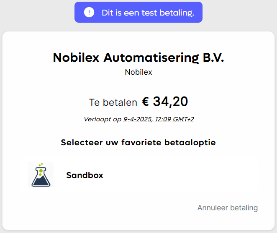
Task: Click the 'B.V.' suffix in the company name
Action: tap(213, 58)
